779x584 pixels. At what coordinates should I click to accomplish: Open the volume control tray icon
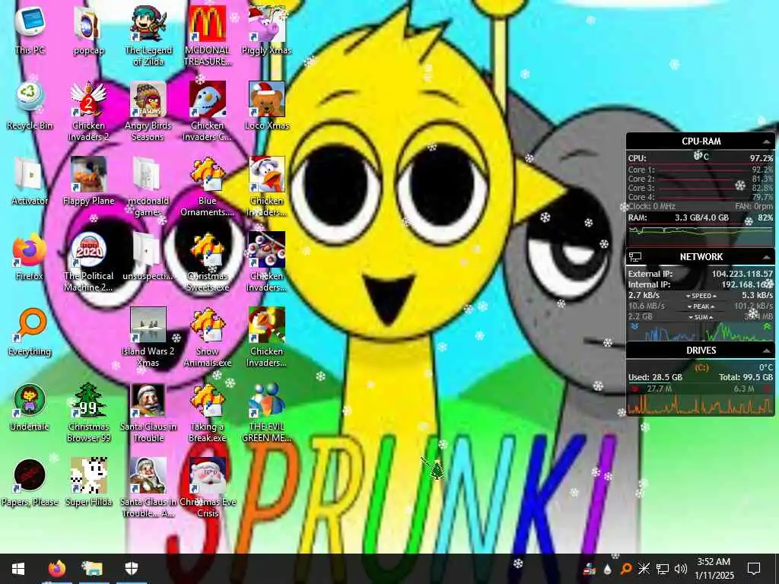[x=681, y=569]
